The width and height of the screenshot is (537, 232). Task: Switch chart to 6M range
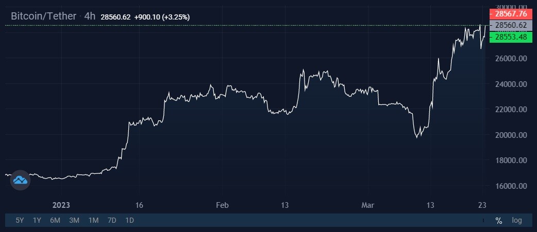tap(55, 220)
